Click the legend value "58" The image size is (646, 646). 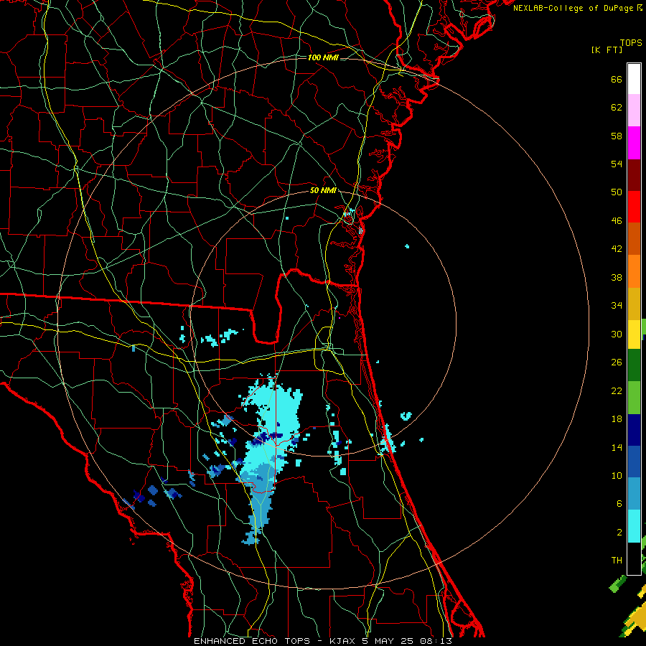pos(617,136)
